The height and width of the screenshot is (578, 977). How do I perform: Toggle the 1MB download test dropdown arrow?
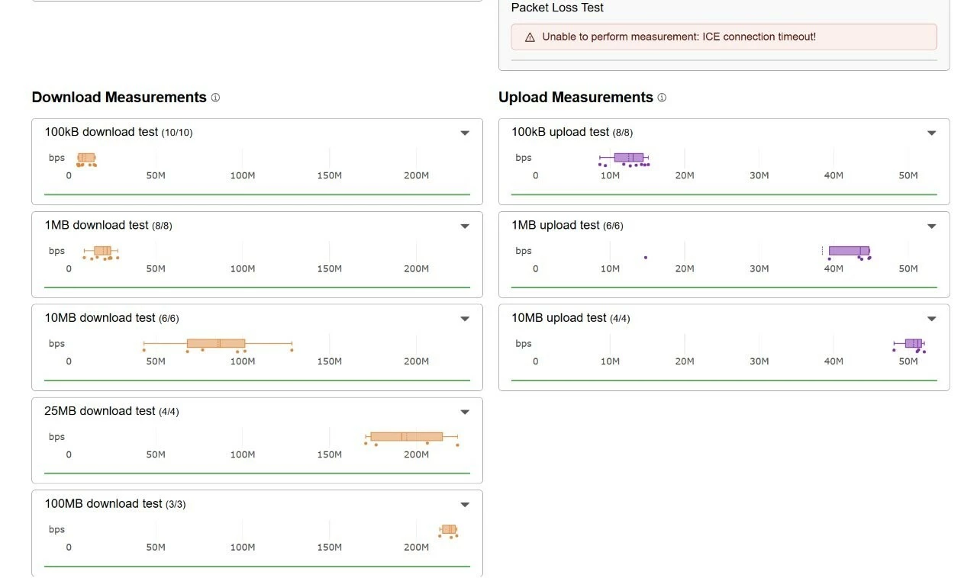pos(465,226)
